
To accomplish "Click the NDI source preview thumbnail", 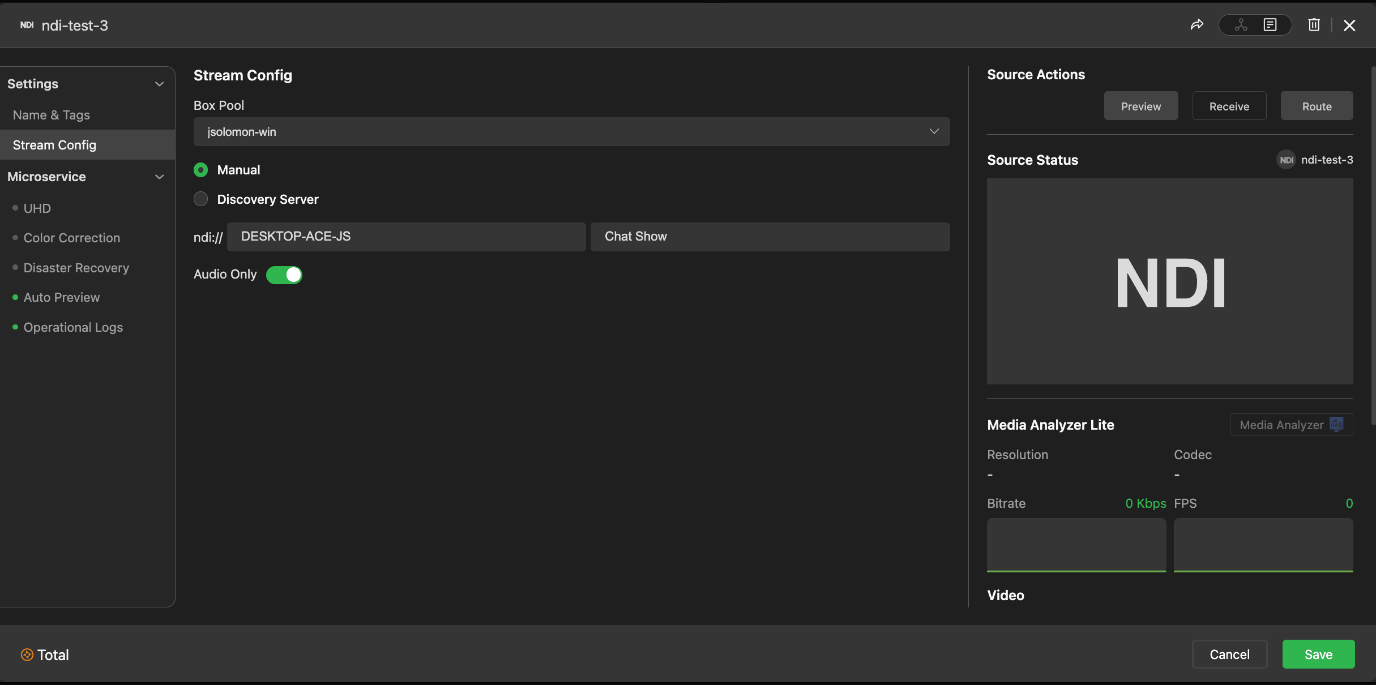I will click(x=1170, y=281).
